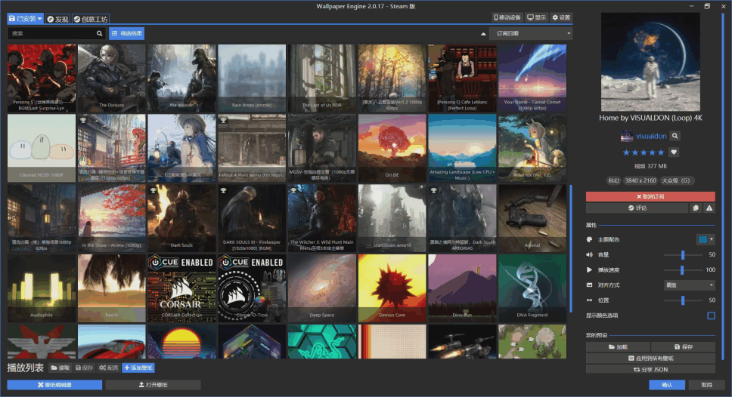This screenshot has height=397, width=732.
Task: Select Rain drops (drizzle) wallpaper
Action: pos(252,78)
